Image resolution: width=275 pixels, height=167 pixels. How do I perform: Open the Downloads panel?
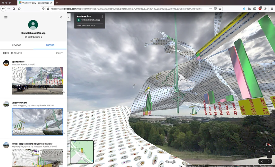tap(244, 8)
